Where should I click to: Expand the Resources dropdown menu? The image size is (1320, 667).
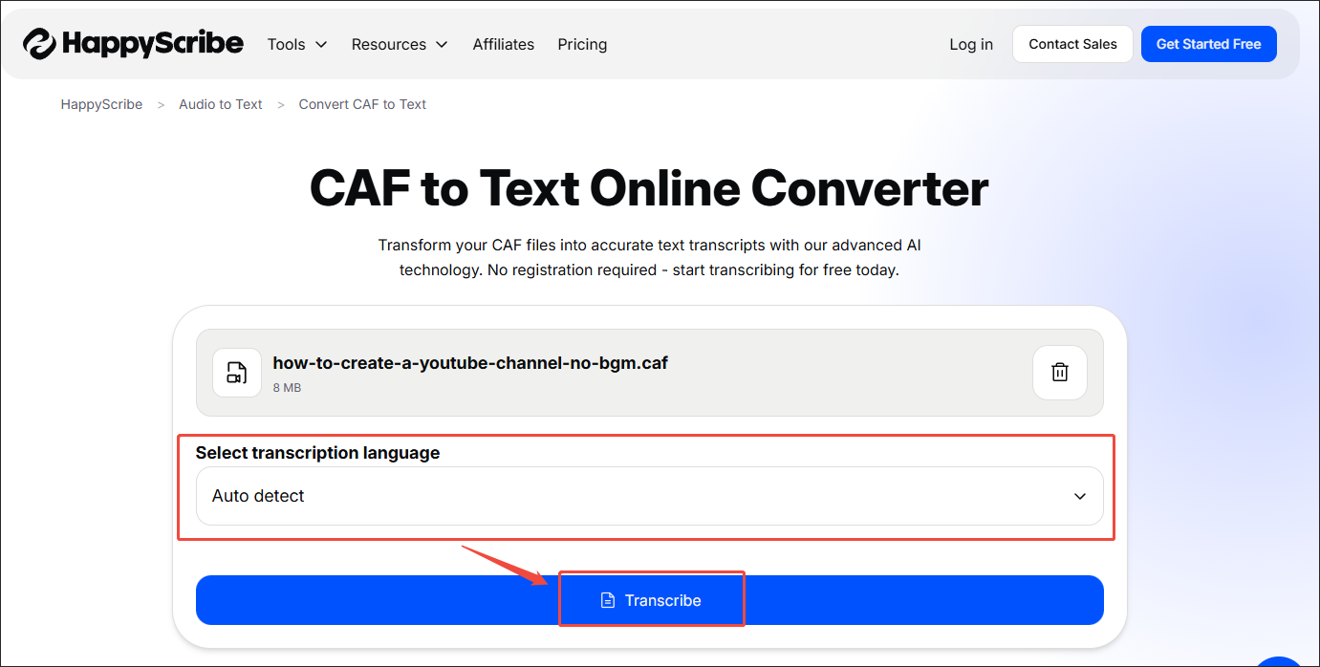[389, 44]
